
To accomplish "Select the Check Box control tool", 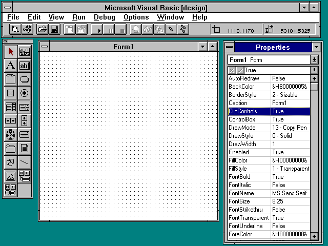I will point(10,93).
